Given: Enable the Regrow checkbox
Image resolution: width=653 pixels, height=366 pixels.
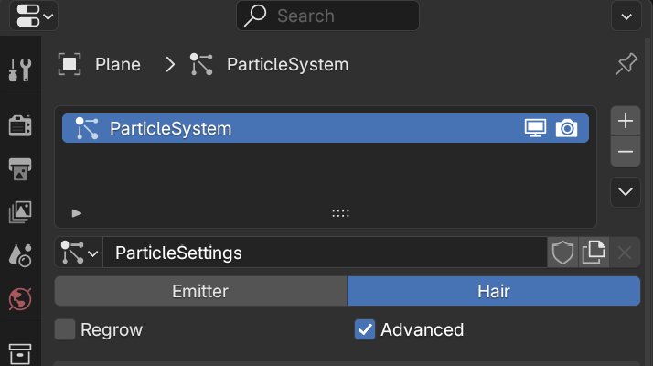Looking at the screenshot, I should coord(65,329).
